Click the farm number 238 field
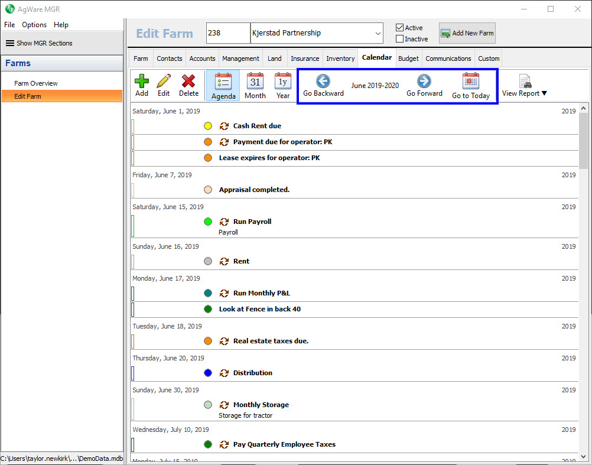 [227, 33]
